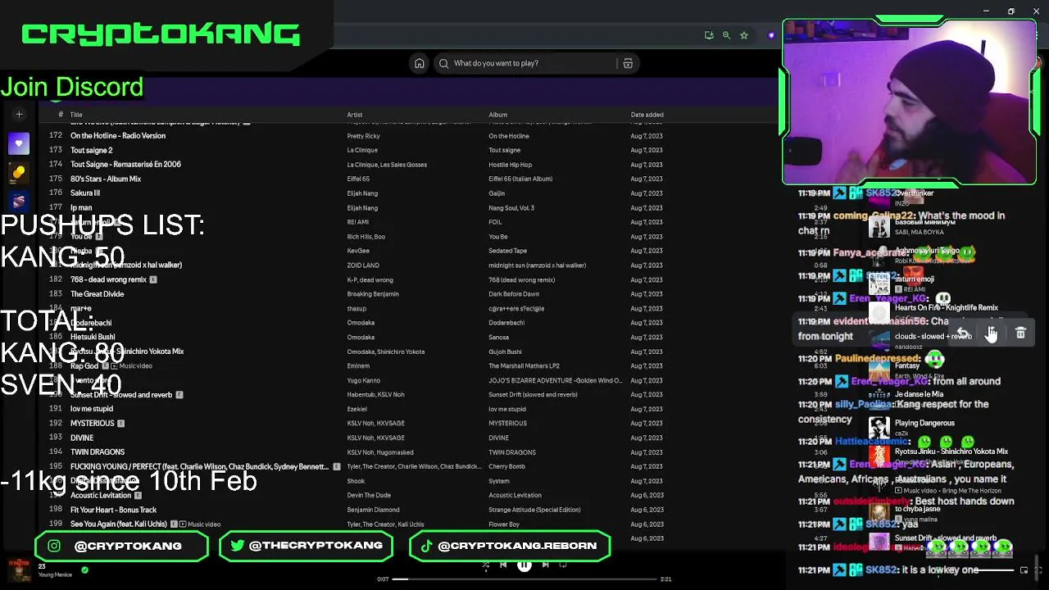Select the 'Acoustic Levitation' track
Image resolution: width=1049 pixels, height=590 pixels.
[x=101, y=496]
